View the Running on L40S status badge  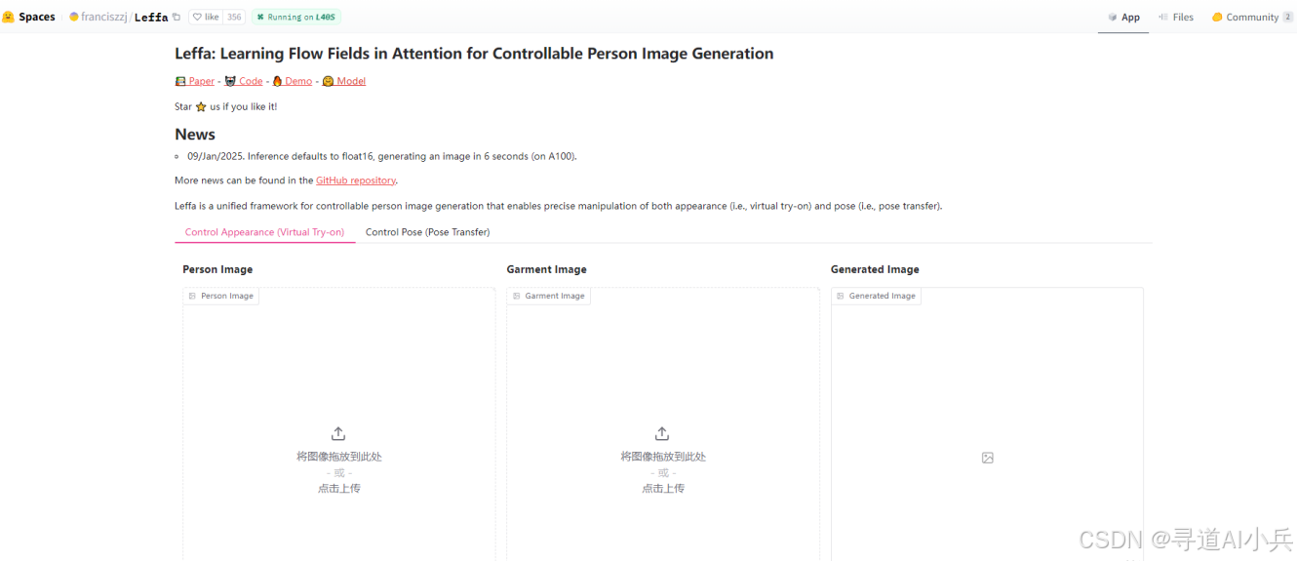[296, 17]
